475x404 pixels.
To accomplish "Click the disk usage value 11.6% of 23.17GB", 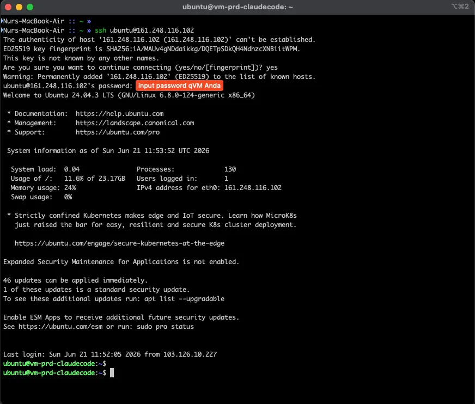I will pos(95,179).
